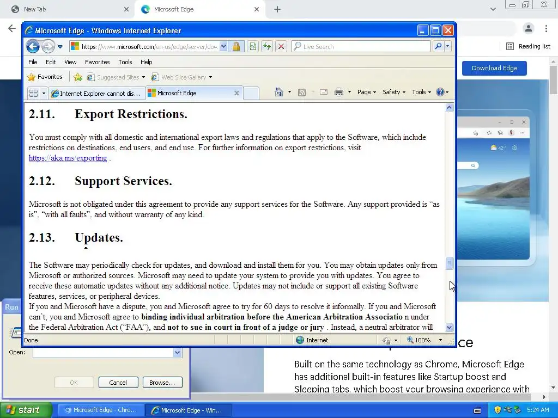Select 'Microsoft Edge - Chro...' taskbar button
The height and width of the screenshot is (418, 558).
(101, 410)
